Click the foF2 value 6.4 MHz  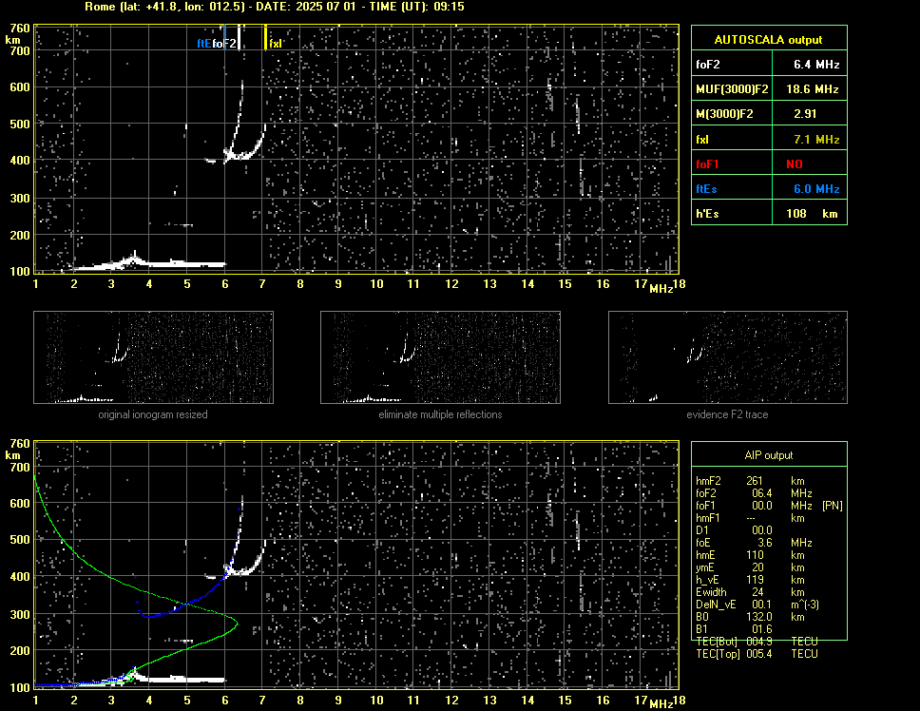pyautogui.click(x=816, y=65)
